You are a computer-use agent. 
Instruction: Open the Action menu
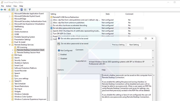point(8,6)
